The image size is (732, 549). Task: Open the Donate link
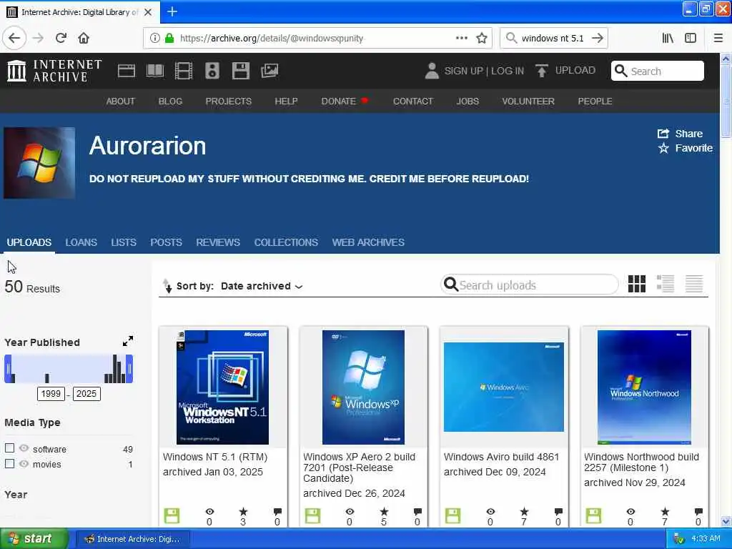click(338, 102)
